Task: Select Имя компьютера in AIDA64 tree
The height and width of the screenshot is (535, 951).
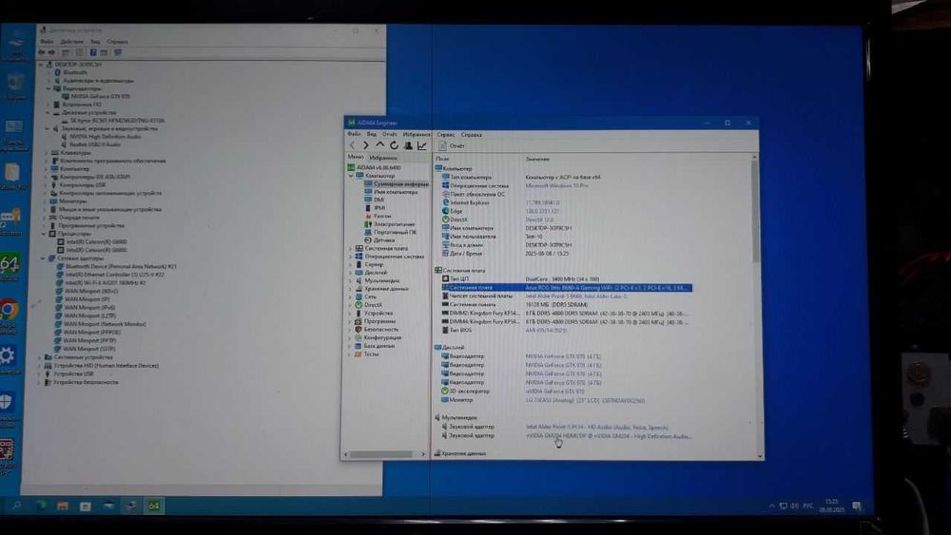Action: tap(391, 191)
